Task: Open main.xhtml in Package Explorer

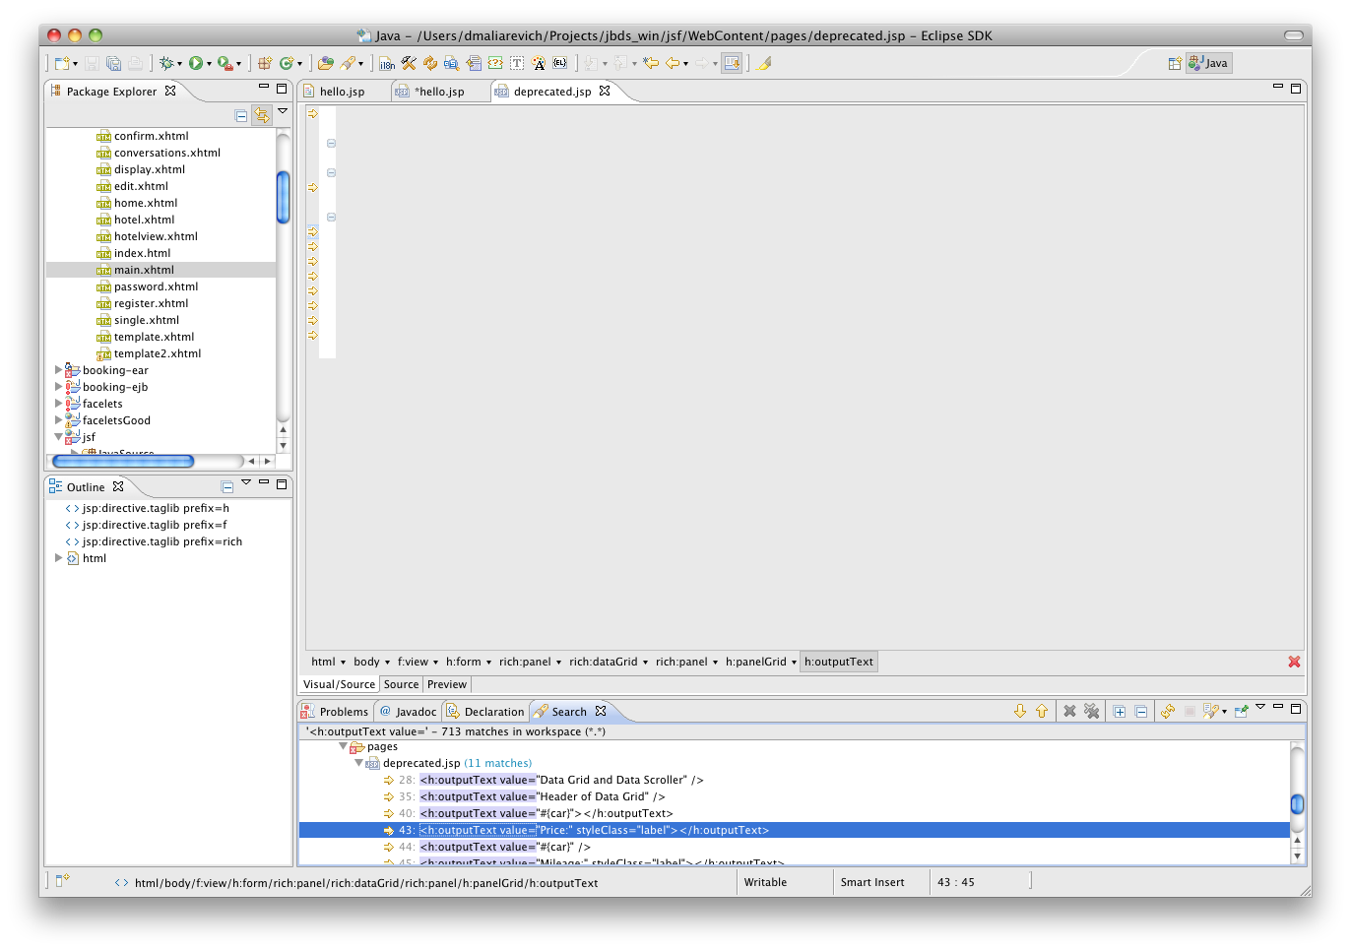Action: (x=144, y=270)
